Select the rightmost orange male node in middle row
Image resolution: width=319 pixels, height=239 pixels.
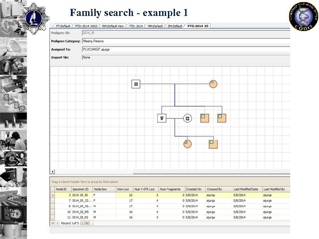click(222, 118)
